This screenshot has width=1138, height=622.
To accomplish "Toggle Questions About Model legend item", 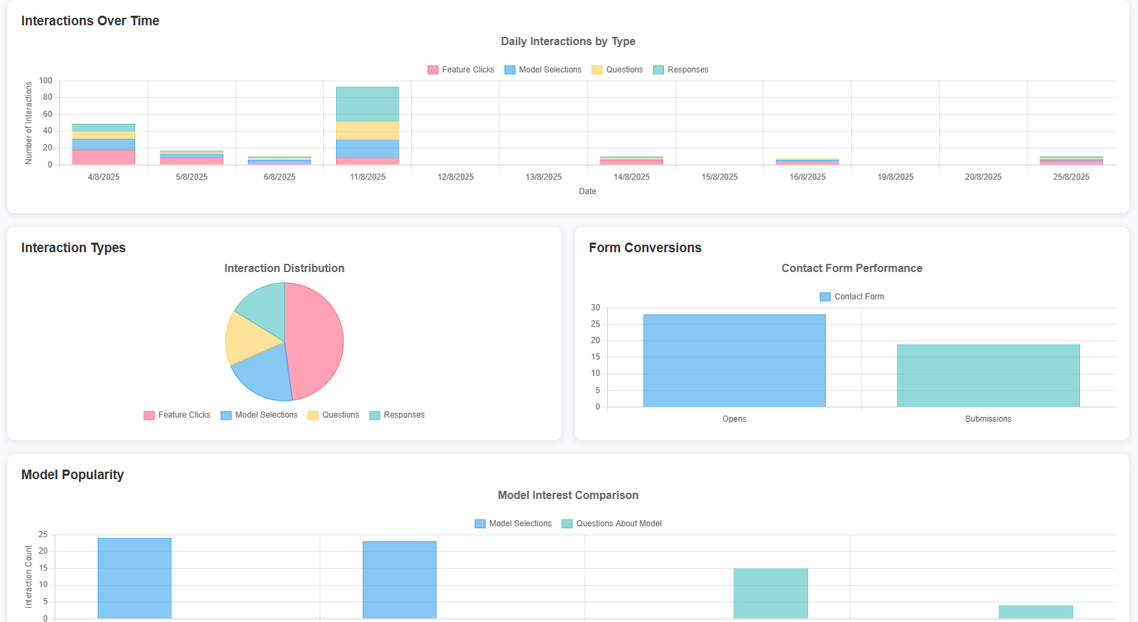I will pos(611,524).
